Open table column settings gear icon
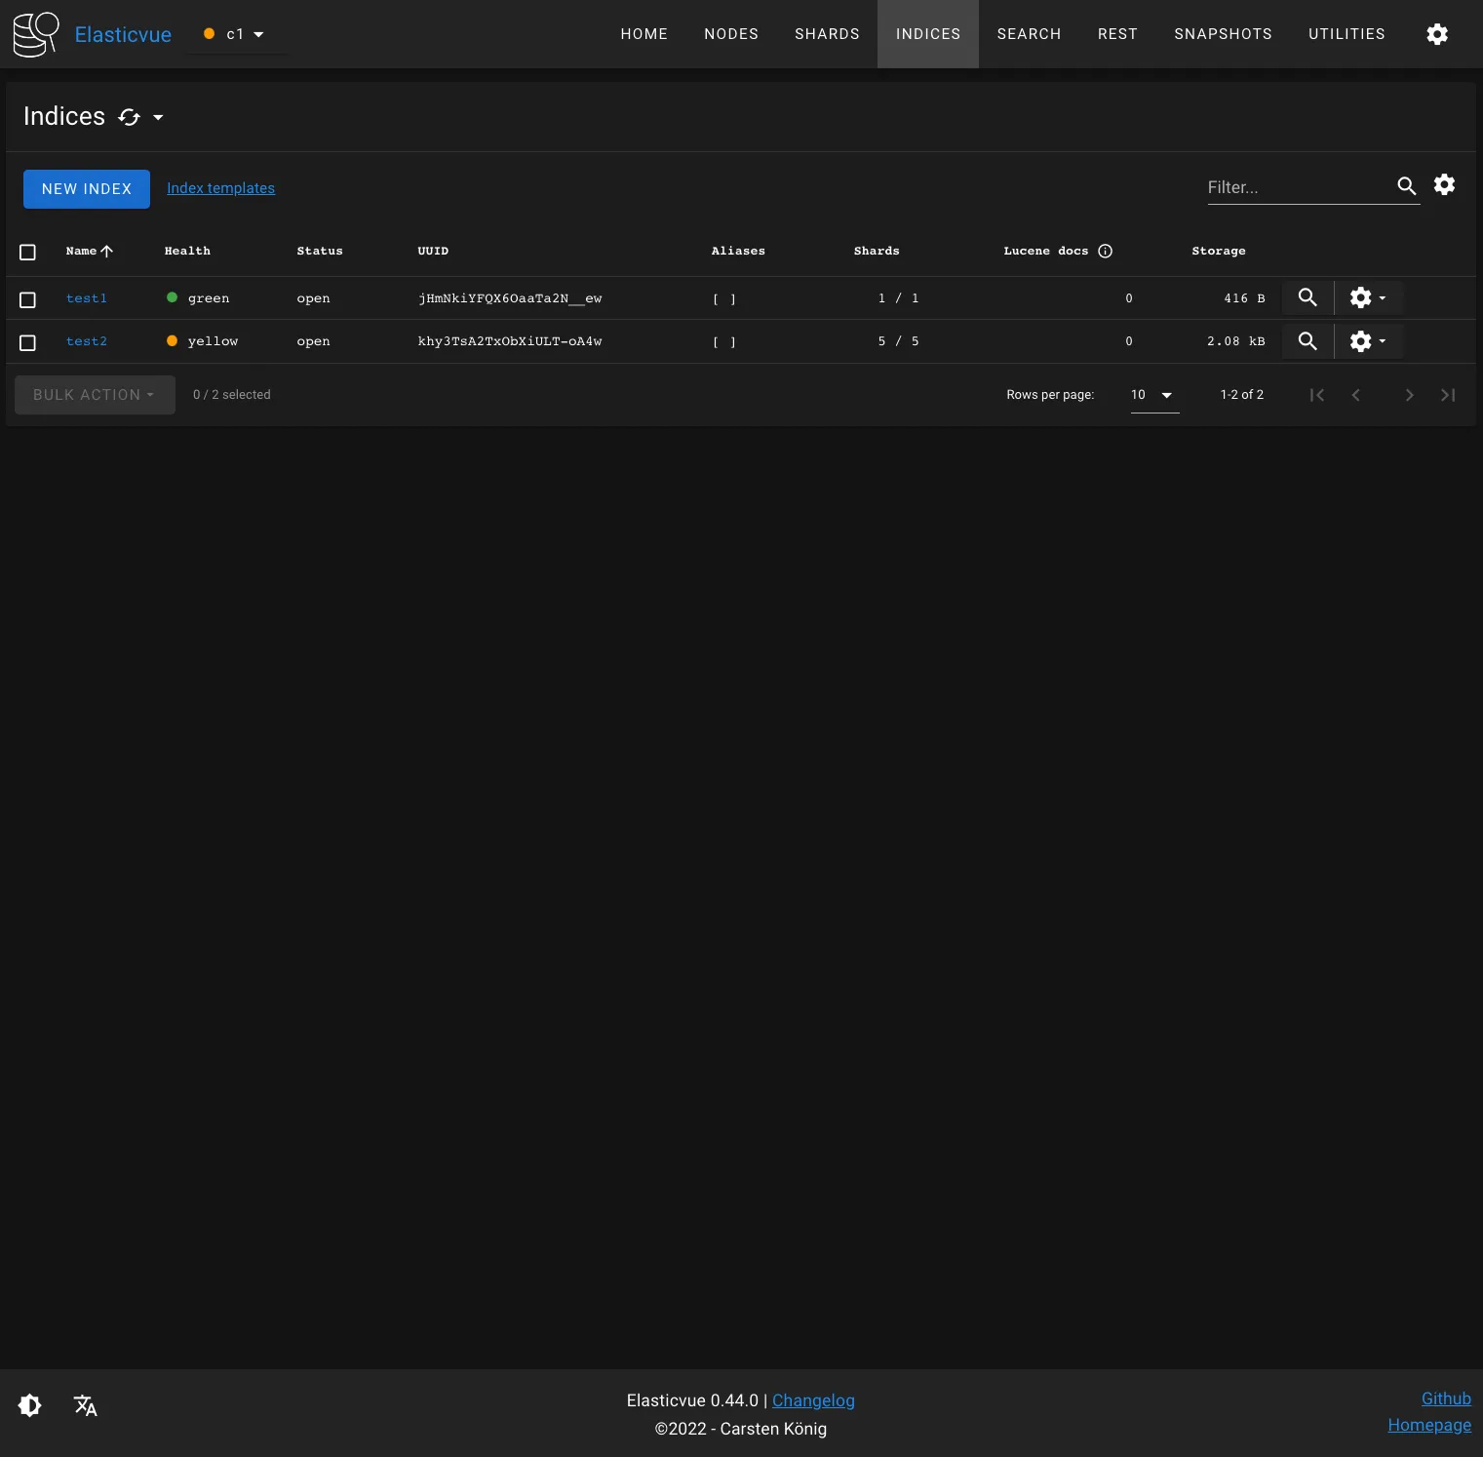Screen dimensions: 1483x1457 tap(1444, 184)
